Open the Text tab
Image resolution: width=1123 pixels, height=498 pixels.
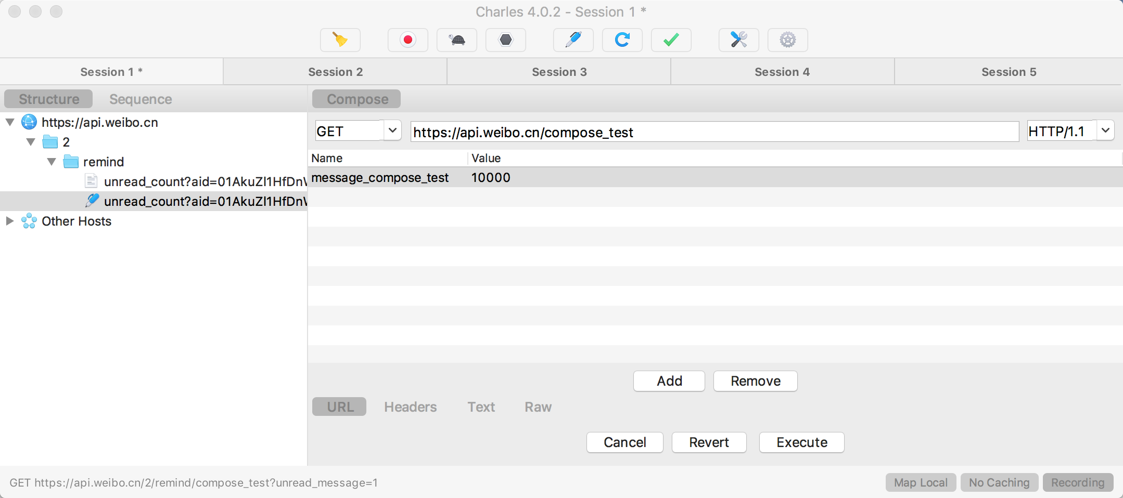481,407
